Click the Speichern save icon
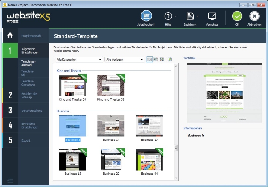This screenshot has height=187, width=268. (190, 16)
